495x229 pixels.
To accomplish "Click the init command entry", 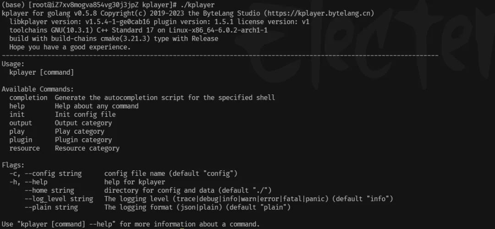I will (x=17, y=114).
